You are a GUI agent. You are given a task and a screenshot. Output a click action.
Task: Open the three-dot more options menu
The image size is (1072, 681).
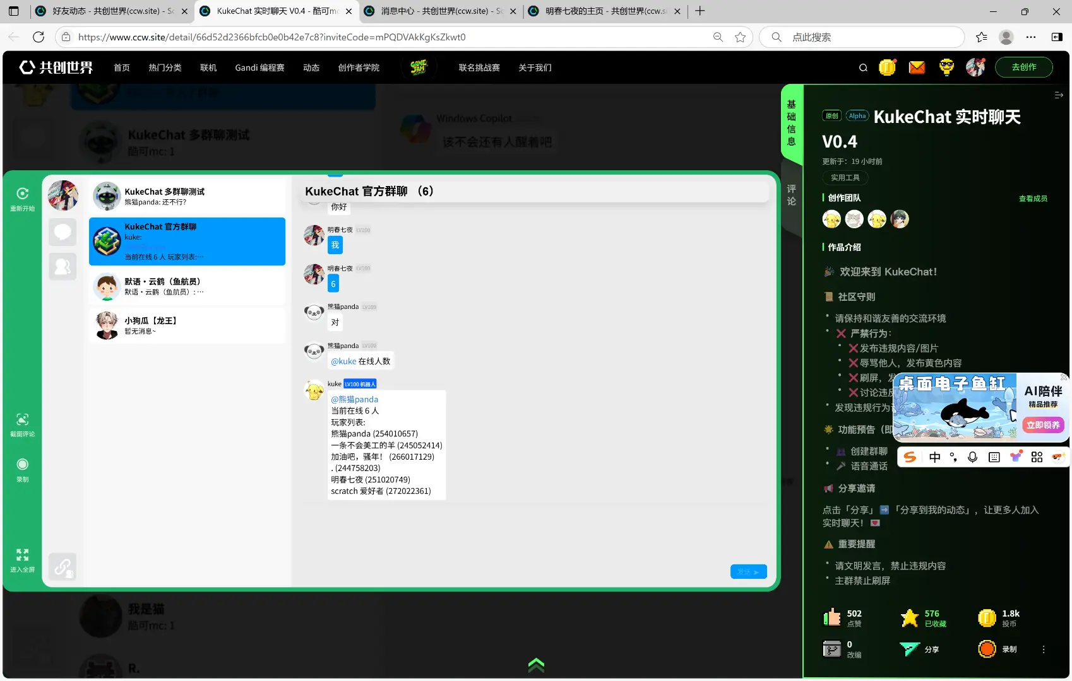(x=1044, y=649)
